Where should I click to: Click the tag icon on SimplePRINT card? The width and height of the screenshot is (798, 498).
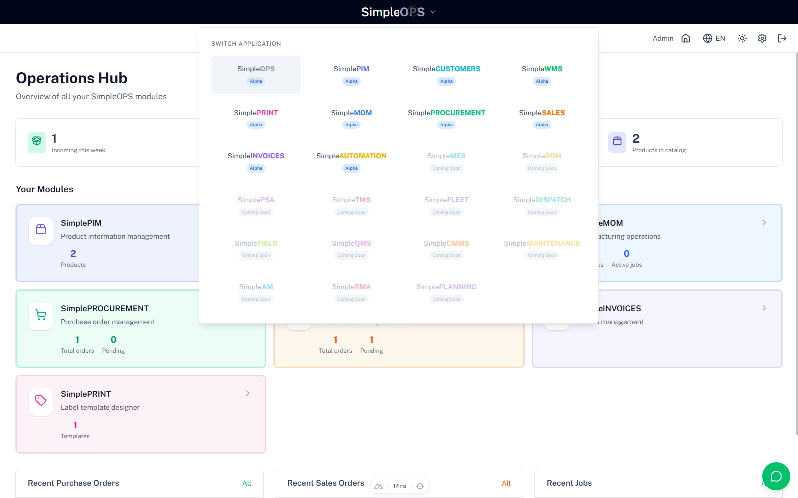[40, 401]
